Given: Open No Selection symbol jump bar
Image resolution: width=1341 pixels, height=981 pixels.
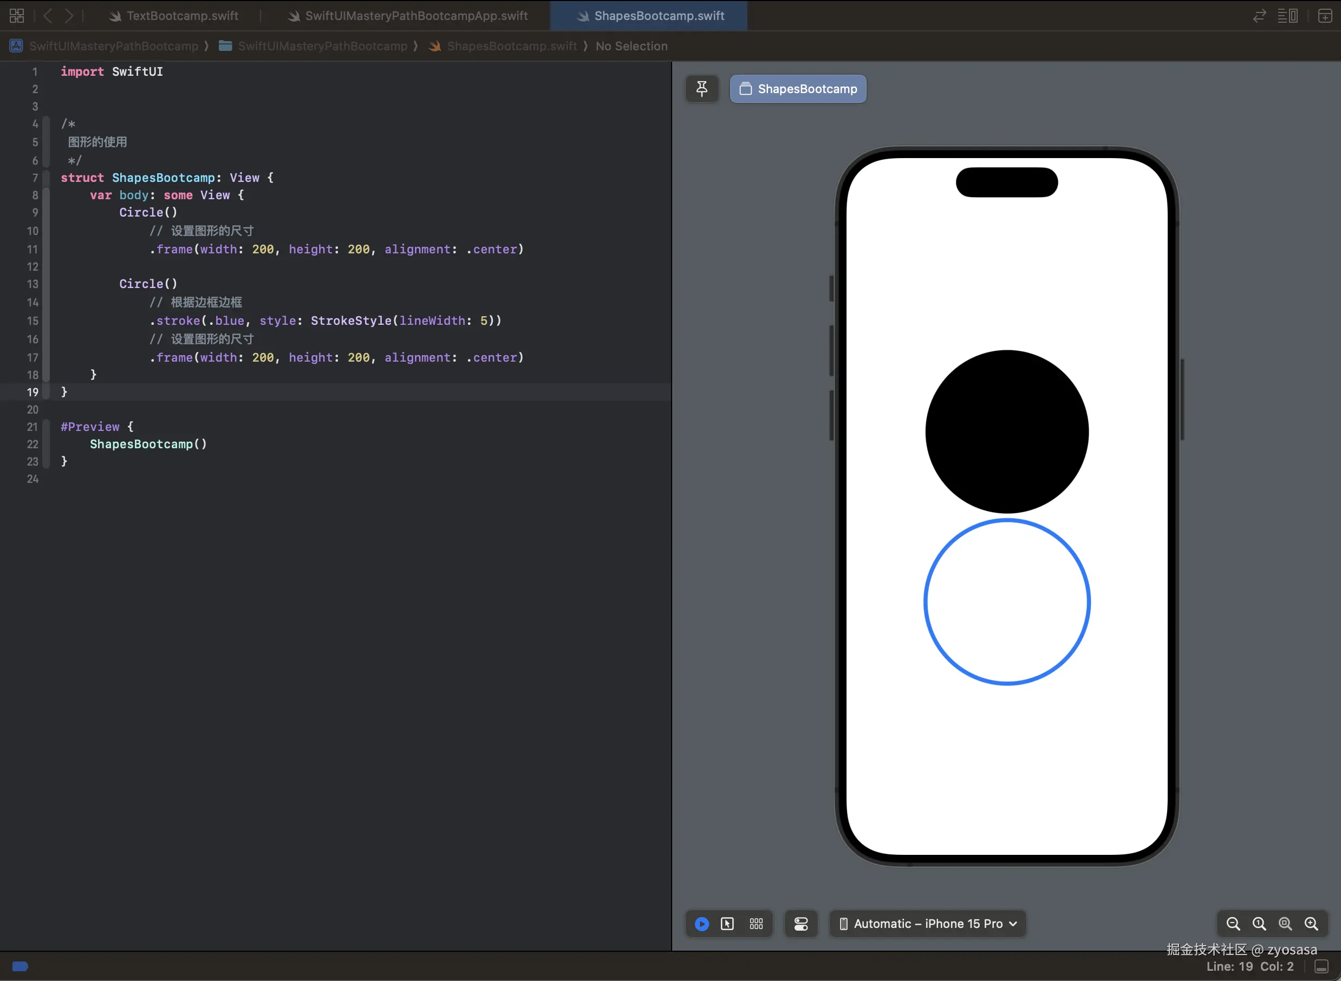Looking at the screenshot, I should click(x=632, y=47).
